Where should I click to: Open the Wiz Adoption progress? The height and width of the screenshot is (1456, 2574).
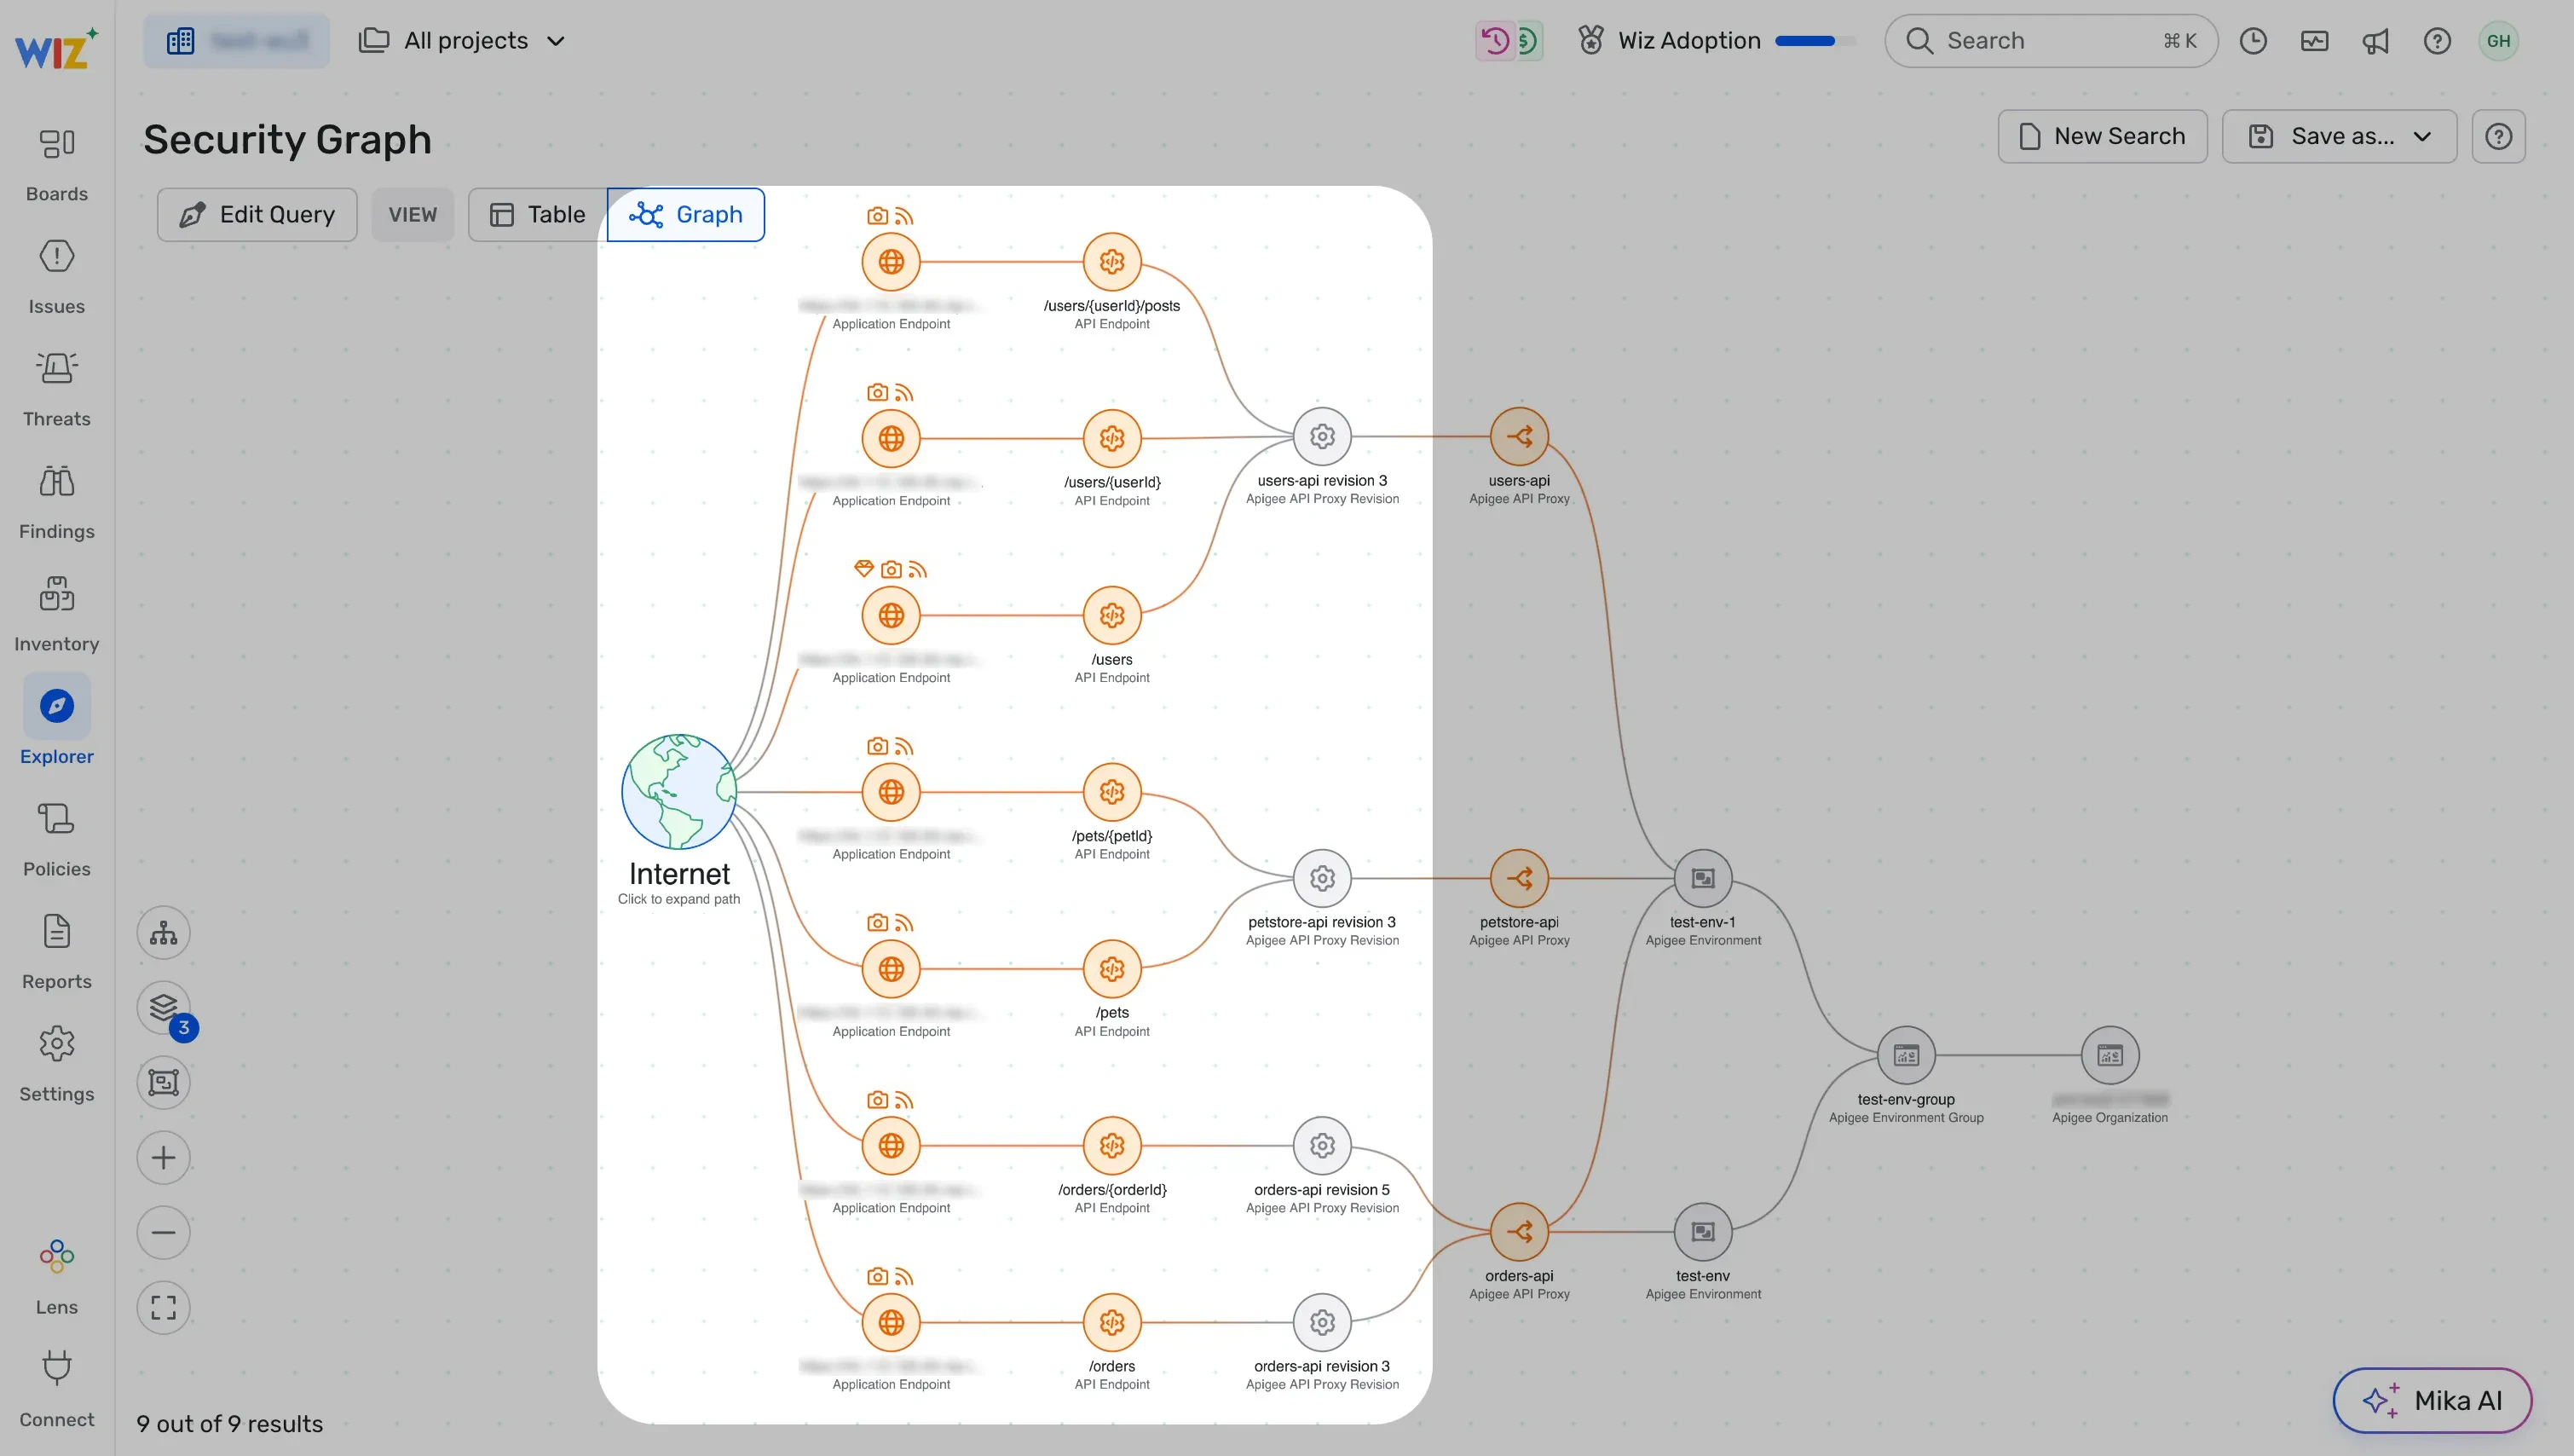[1717, 41]
